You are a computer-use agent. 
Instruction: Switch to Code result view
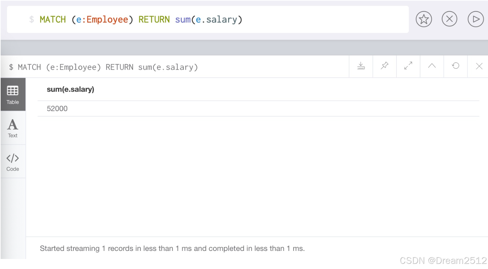(13, 162)
